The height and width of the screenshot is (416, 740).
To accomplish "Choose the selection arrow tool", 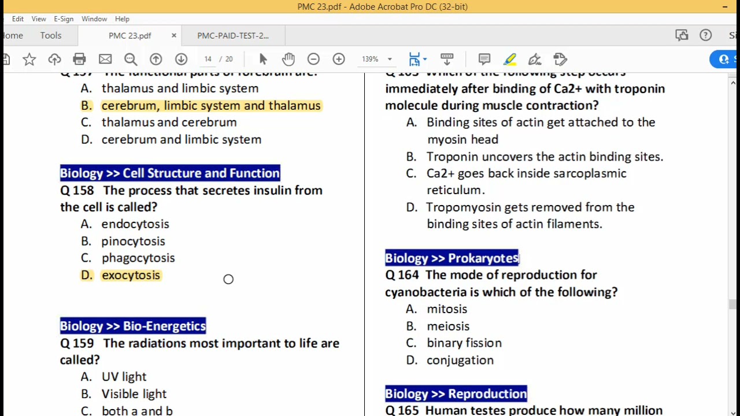I will point(263,59).
